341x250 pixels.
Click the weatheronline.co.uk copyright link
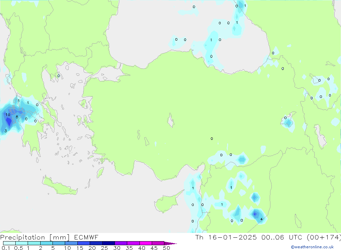coord(312,247)
